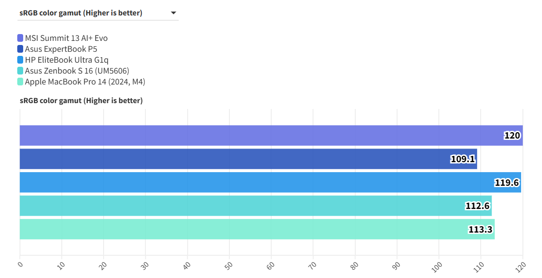Toggle Asus ExpertBook P5 legend label

coord(61,49)
